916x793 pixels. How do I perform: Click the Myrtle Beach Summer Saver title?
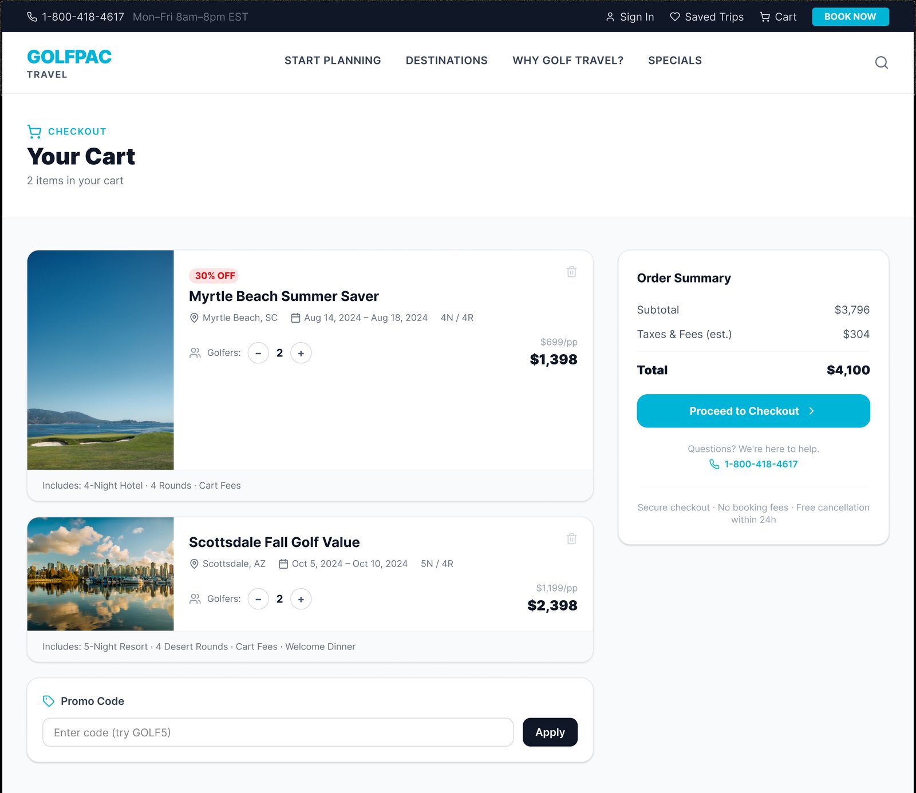tap(284, 296)
